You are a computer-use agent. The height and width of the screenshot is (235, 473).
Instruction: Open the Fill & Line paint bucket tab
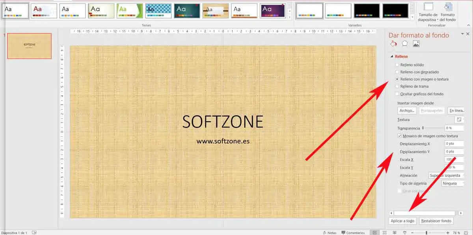393,44
